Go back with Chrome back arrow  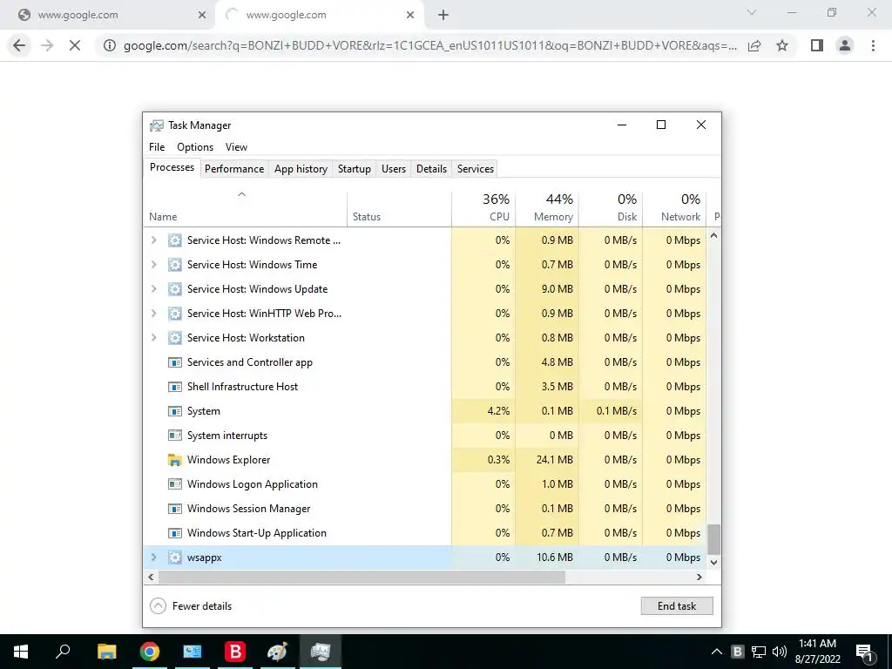point(19,45)
